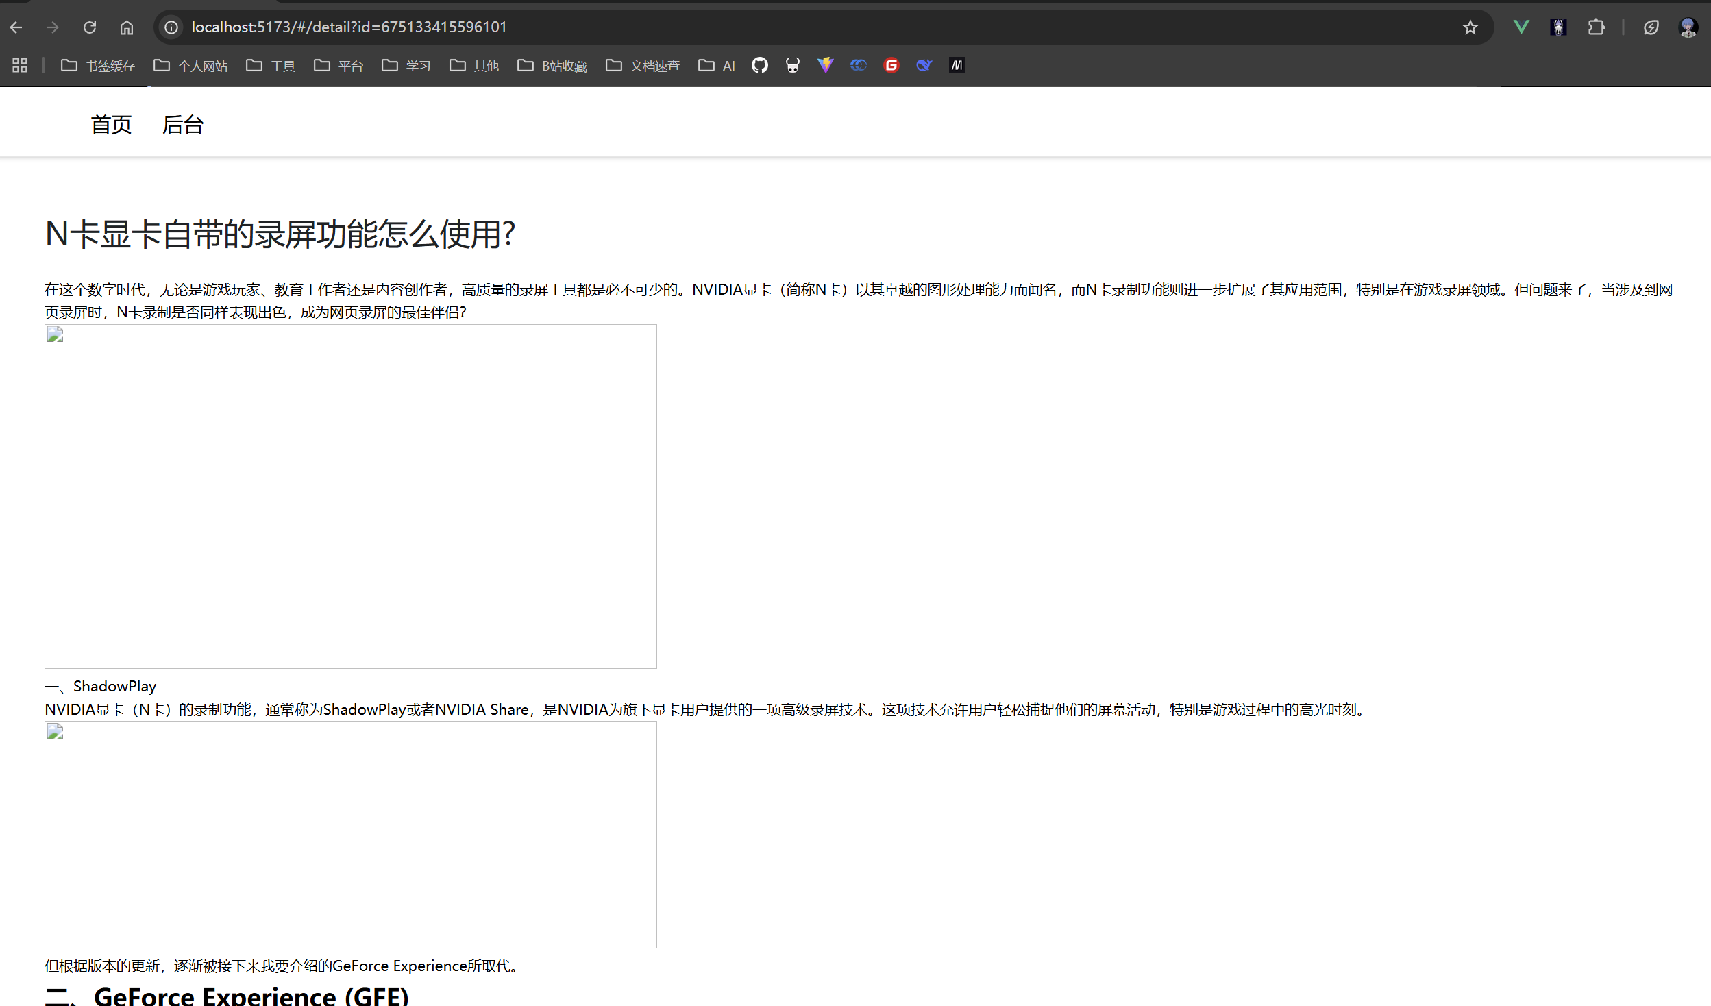Expand the 个人网站 bookmark folder
1711x1006 pixels.
(190, 66)
